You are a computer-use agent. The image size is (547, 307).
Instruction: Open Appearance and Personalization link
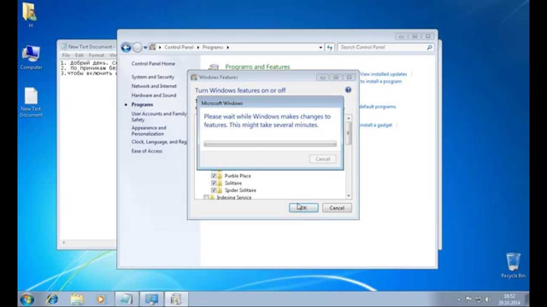point(149,130)
